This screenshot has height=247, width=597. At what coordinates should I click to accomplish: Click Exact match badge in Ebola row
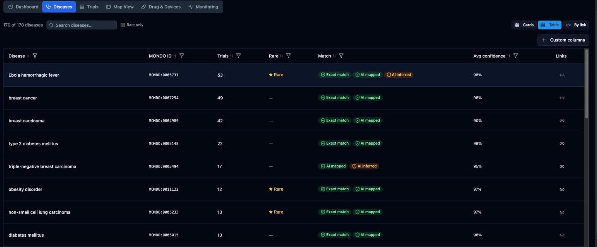click(335, 75)
